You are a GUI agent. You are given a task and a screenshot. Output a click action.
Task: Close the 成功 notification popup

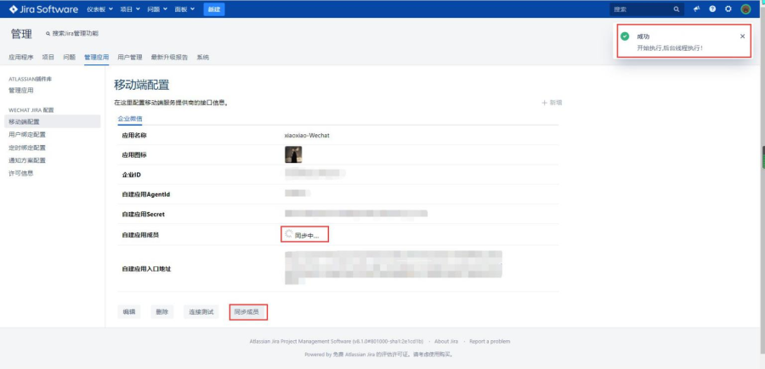click(x=742, y=36)
